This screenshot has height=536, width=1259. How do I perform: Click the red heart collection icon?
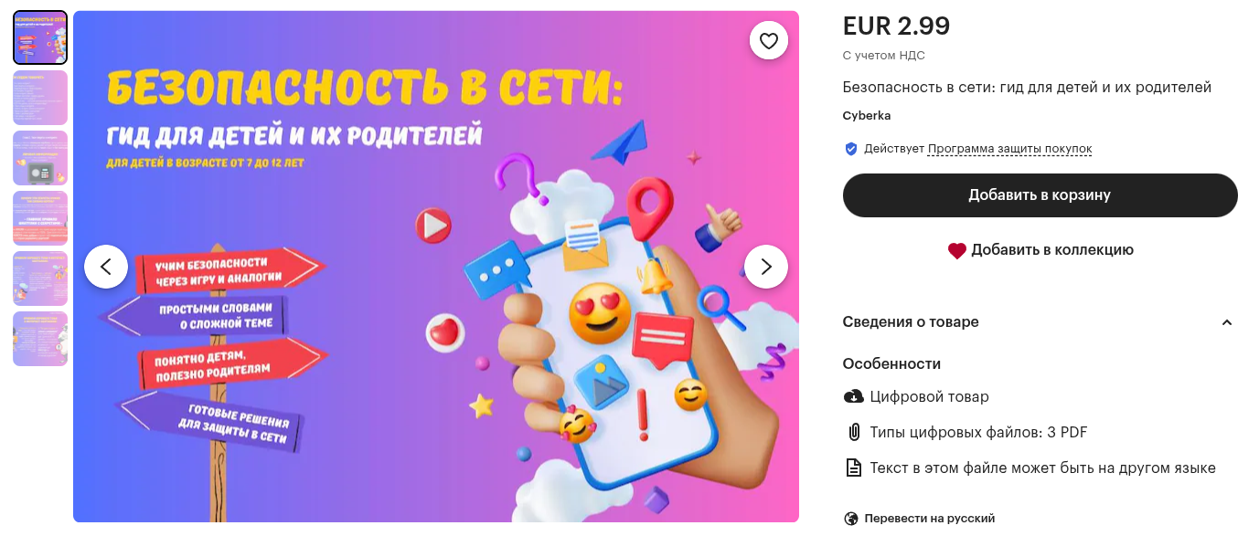click(956, 250)
